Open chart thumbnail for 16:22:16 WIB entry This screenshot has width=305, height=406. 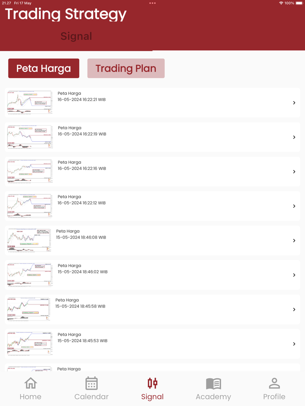[x=30, y=171]
